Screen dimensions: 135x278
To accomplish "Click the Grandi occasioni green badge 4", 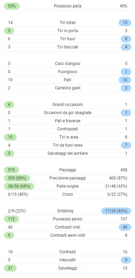I will pos(9,105).
